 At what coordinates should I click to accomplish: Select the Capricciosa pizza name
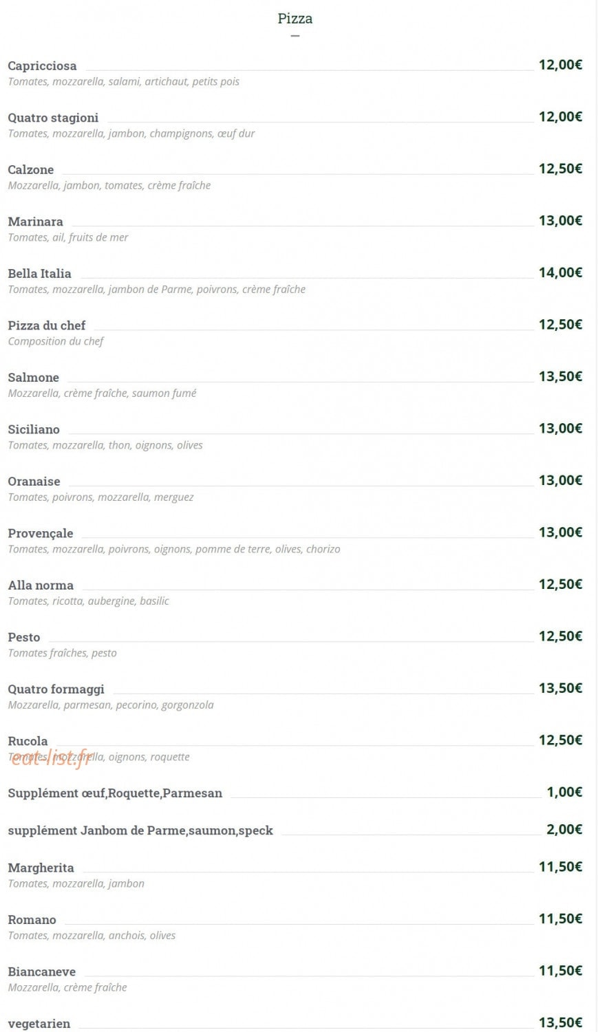tap(42, 66)
